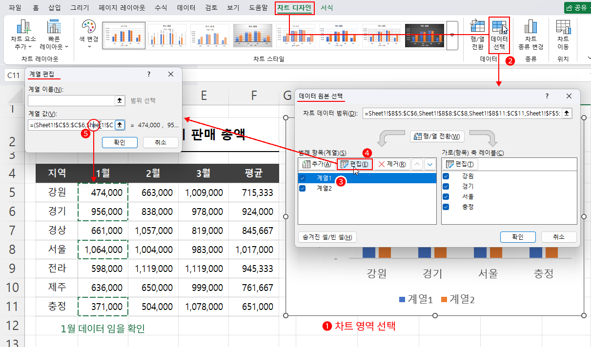Click the Name Box showing C11
The width and height of the screenshot is (591, 347).
tap(14, 75)
